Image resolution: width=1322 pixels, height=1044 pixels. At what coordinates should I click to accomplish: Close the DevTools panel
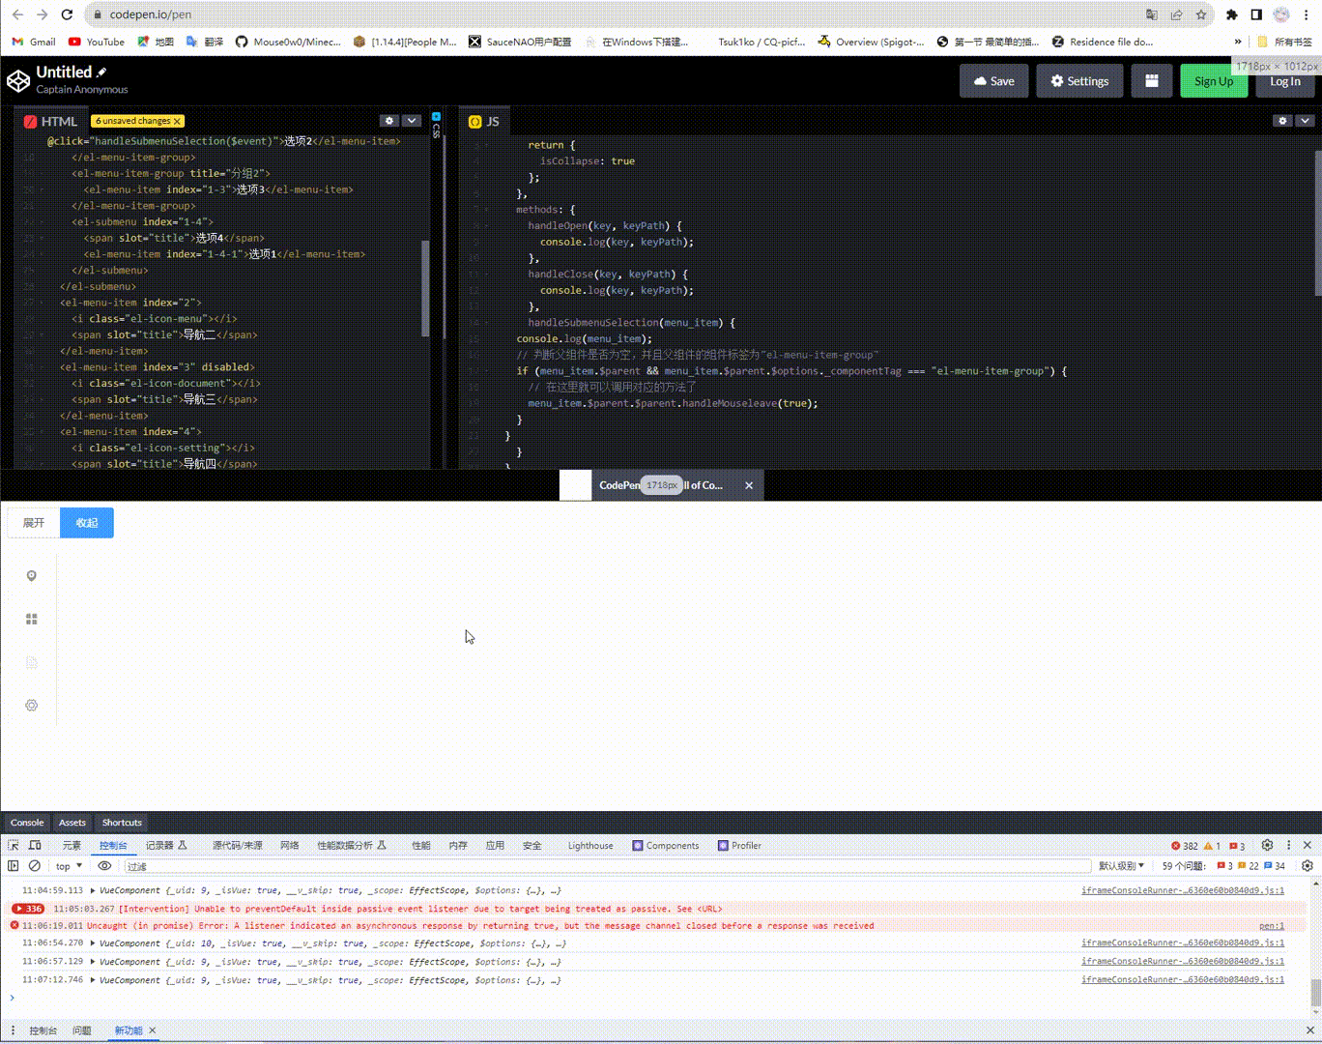[x=1308, y=845]
